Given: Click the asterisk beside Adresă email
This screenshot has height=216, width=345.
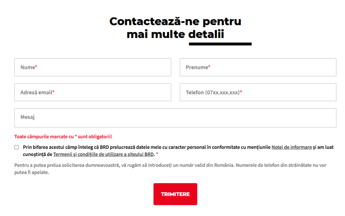Looking at the screenshot, I should [x=53, y=92].
